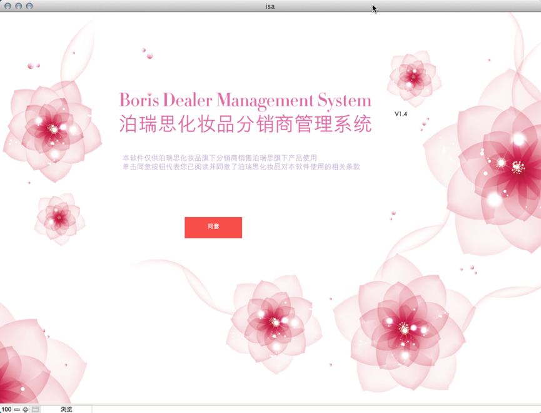Image resolution: width=541 pixels, height=413 pixels.
Task: Close the isa window
Action: point(8,6)
